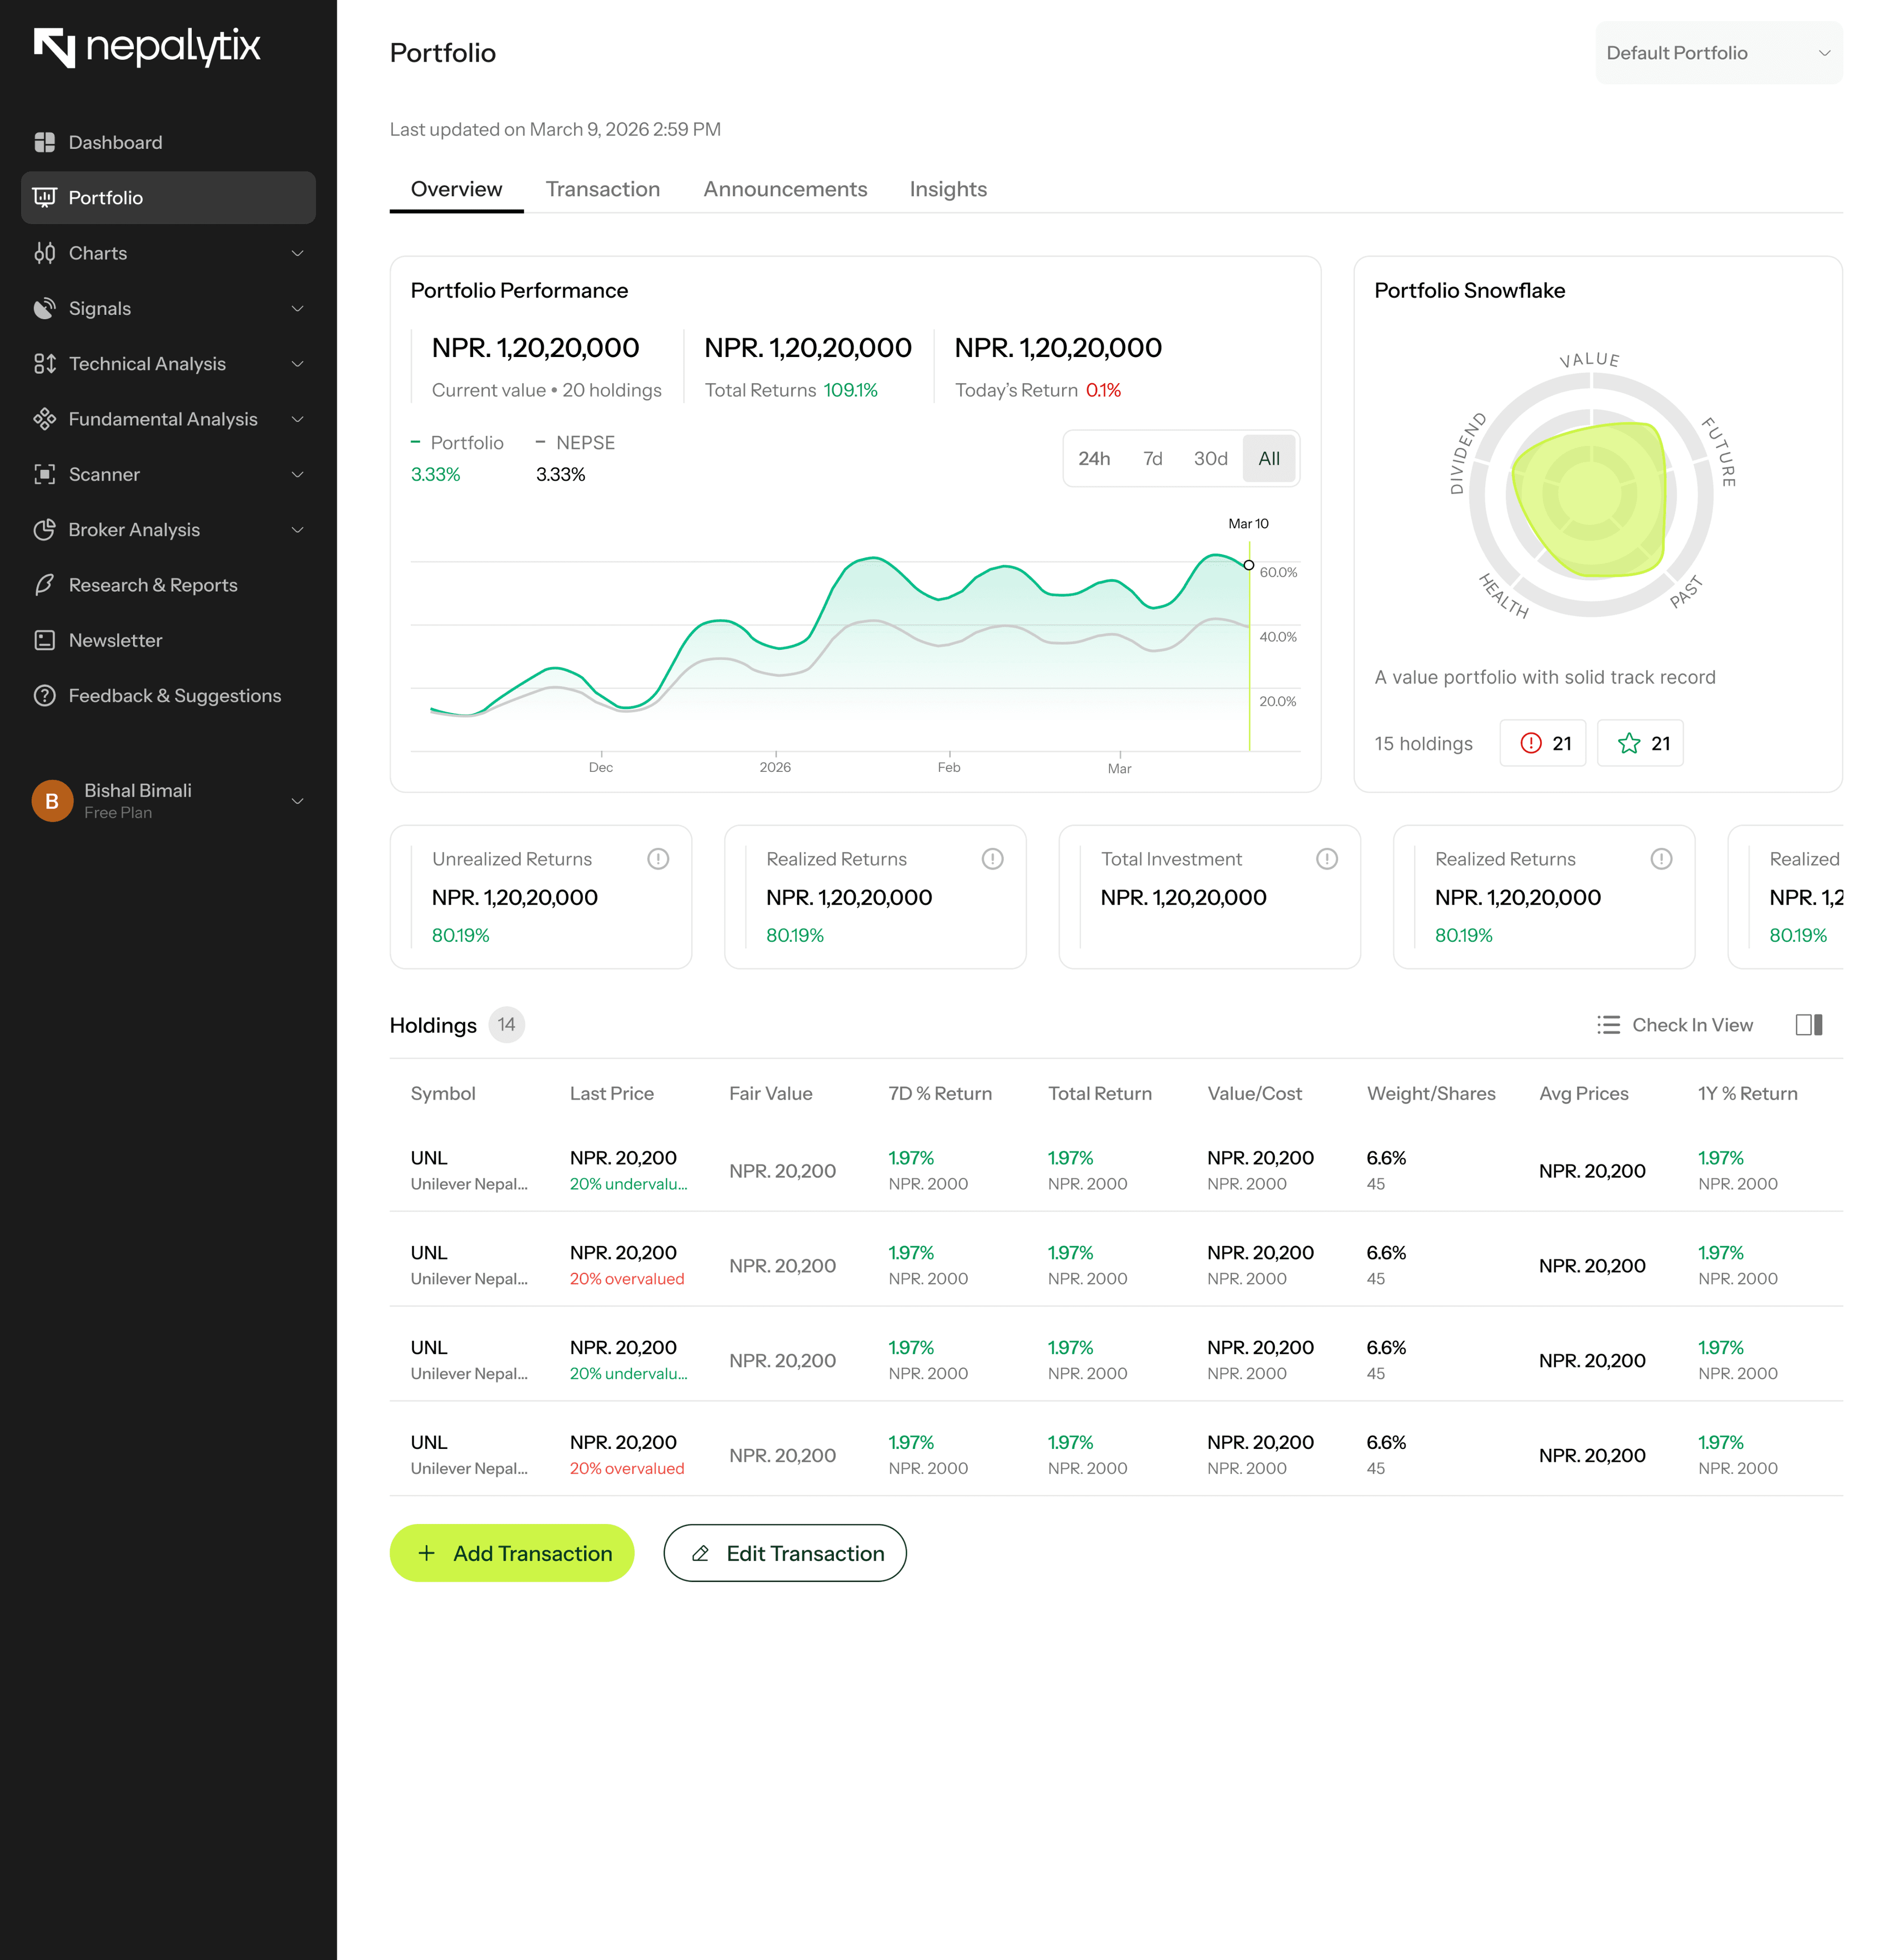Open the Newsletter sidebar icon
The image size is (1896, 1960).
(x=46, y=640)
